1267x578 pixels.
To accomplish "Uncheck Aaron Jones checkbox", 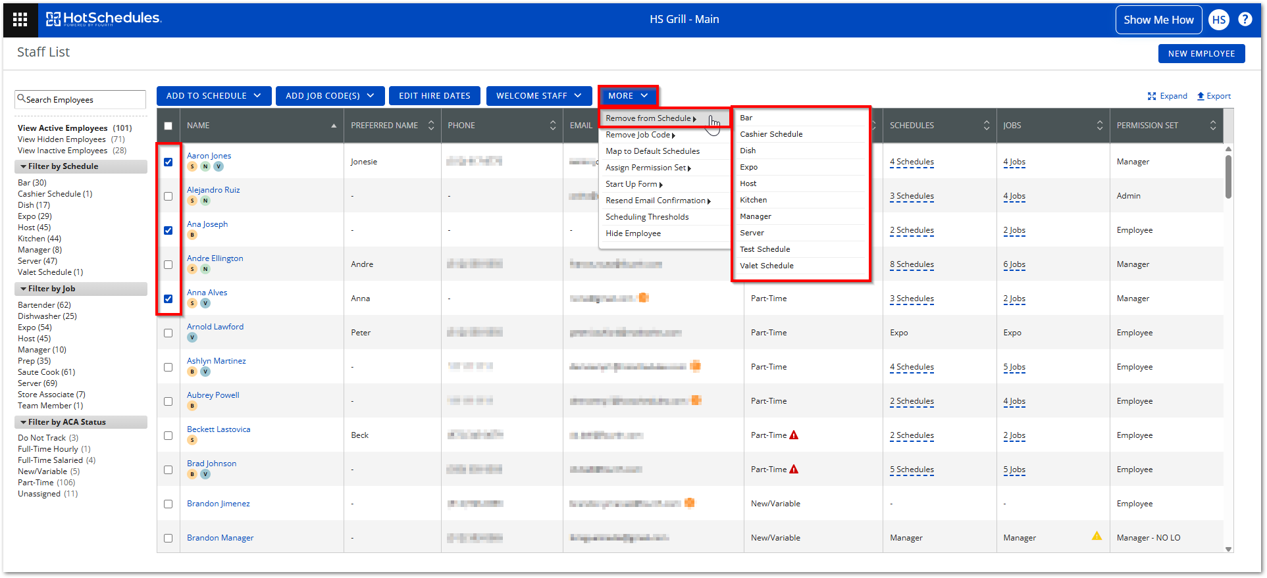I will (x=168, y=162).
